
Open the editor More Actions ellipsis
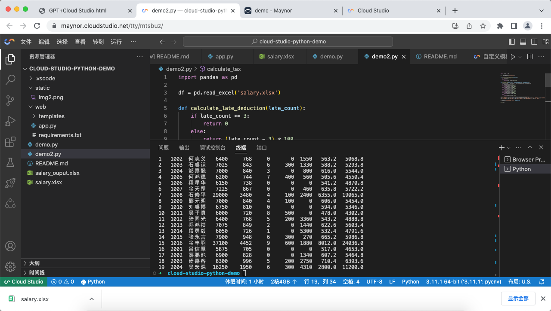coord(542,56)
